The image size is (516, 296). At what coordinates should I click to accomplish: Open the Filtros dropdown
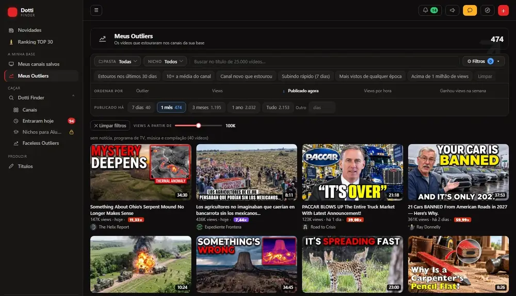483,61
